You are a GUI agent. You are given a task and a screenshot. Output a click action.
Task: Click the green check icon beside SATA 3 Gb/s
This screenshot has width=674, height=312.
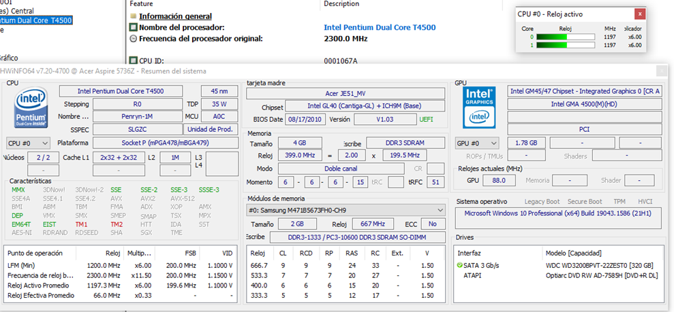point(460,266)
